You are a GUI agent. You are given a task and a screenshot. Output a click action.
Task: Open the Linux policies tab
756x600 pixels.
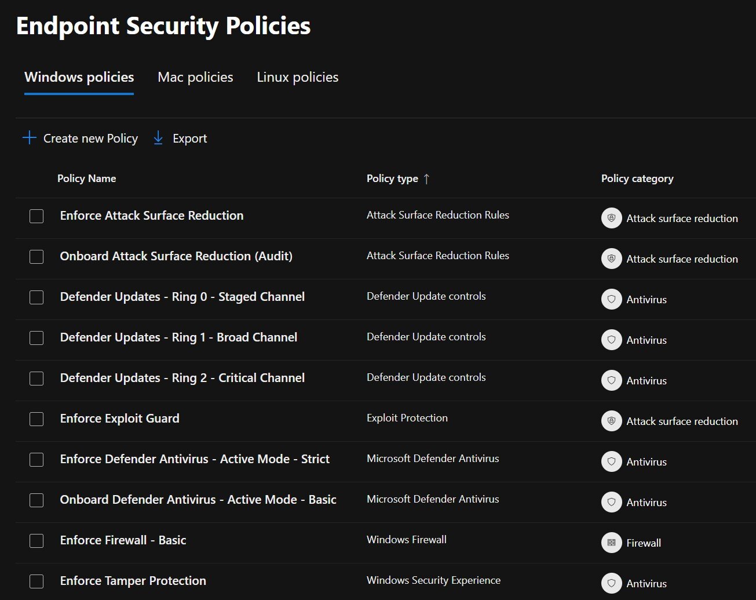point(297,77)
